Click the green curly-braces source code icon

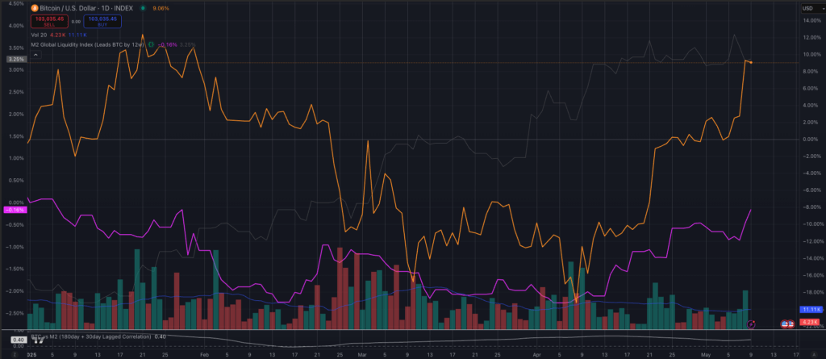coord(151,45)
